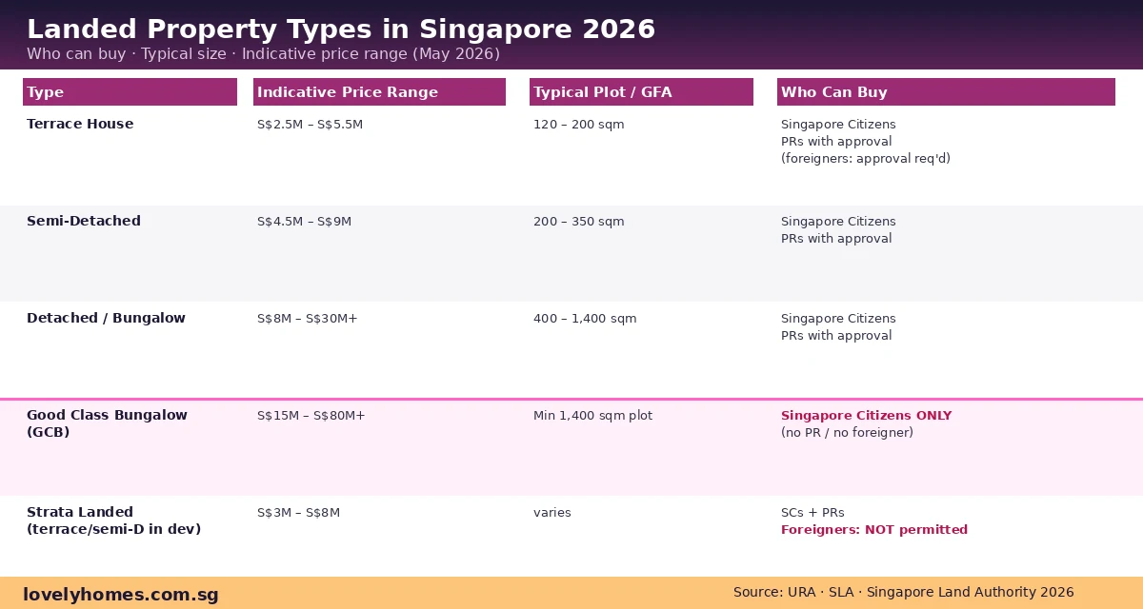This screenshot has width=1143, height=609.
Task: Click 'Singapore Citizens' in Semi-Detached row
Action: point(838,222)
